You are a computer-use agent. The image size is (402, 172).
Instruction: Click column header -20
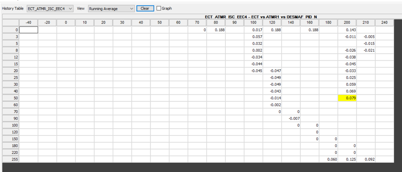47,23
